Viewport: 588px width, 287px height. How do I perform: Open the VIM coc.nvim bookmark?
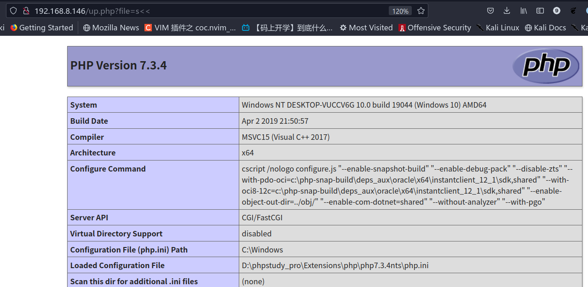pyautogui.click(x=190, y=28)
